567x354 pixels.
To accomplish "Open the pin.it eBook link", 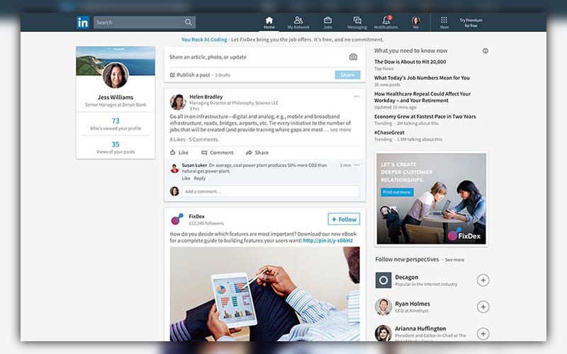I will (x=327, y=241).
